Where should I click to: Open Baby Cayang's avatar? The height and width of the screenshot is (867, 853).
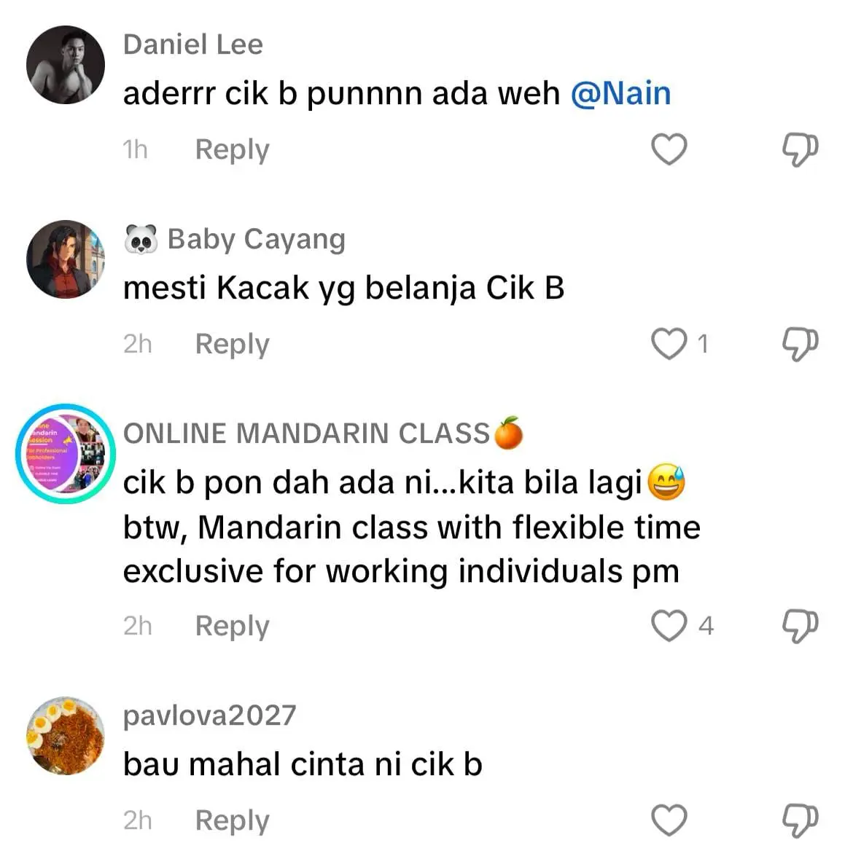66,259
